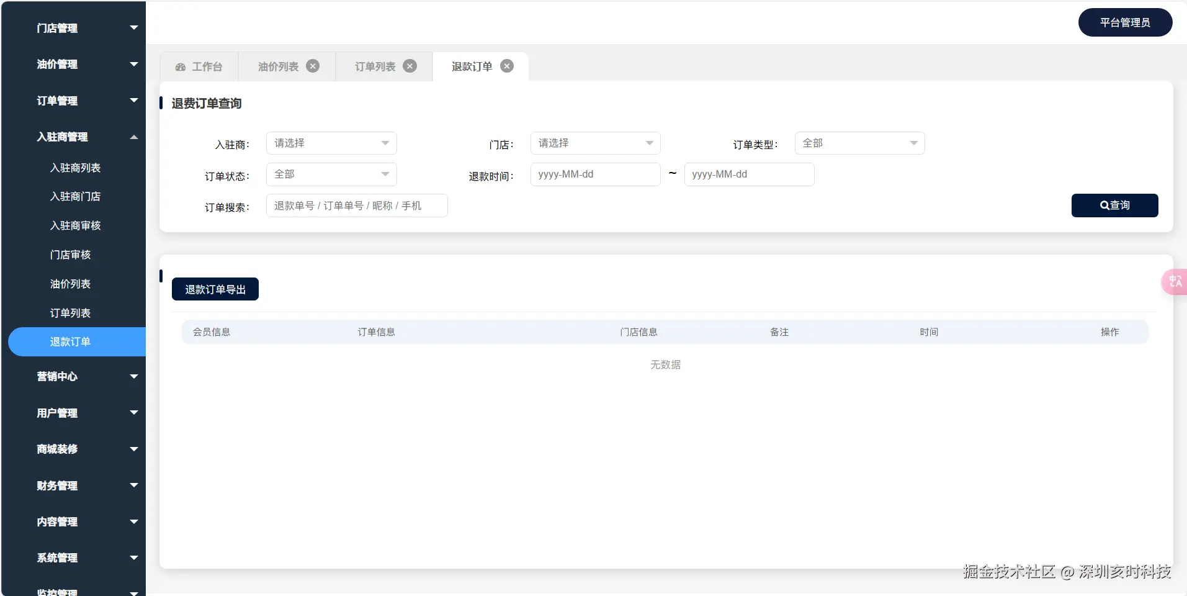
Task: Close the 订单列表 tab
Action: pos(410,66)
